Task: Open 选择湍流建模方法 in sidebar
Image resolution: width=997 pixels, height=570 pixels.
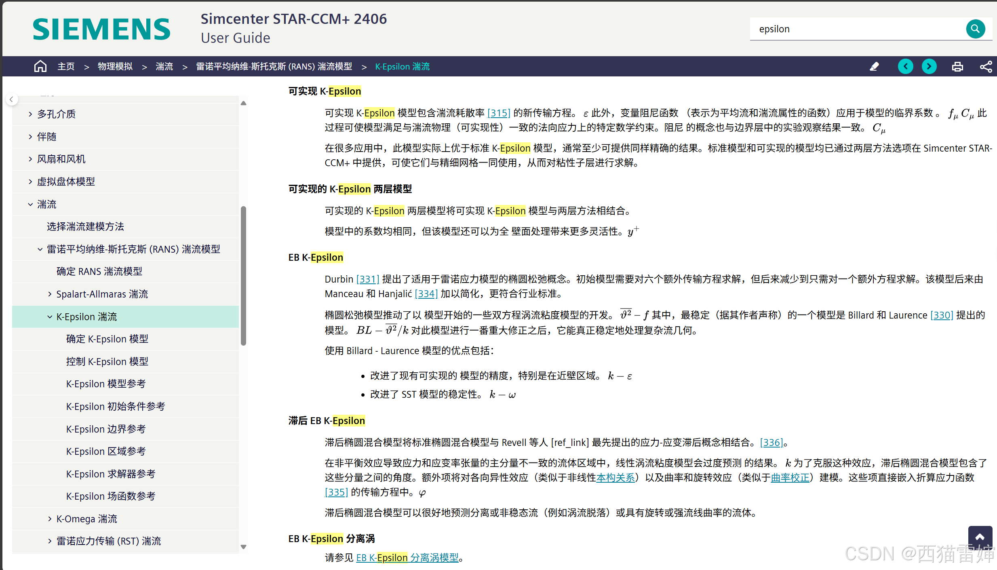Action: 85,226
